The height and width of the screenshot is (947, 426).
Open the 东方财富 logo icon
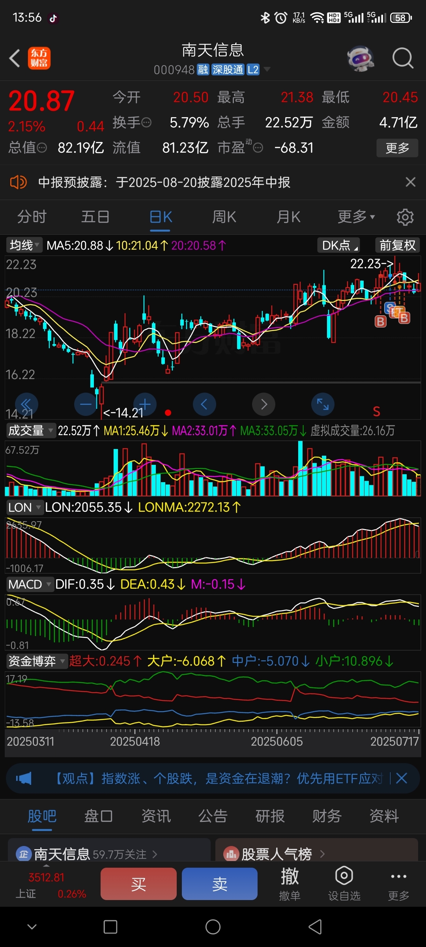point(39,58)
